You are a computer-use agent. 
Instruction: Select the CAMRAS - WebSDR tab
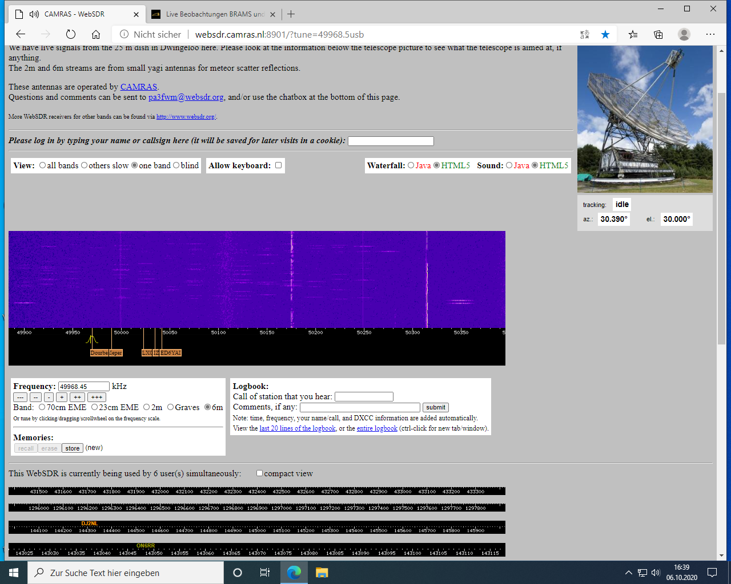(x=76, y=14)
